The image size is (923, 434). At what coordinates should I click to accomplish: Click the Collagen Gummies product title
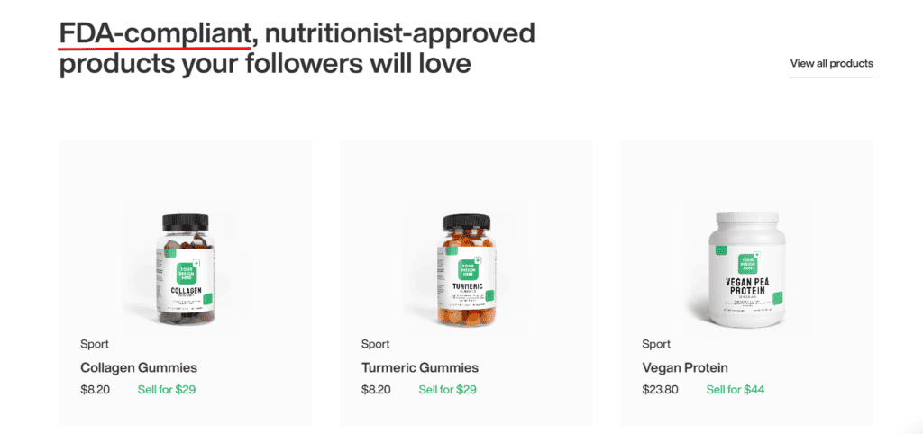coord(139,367)
